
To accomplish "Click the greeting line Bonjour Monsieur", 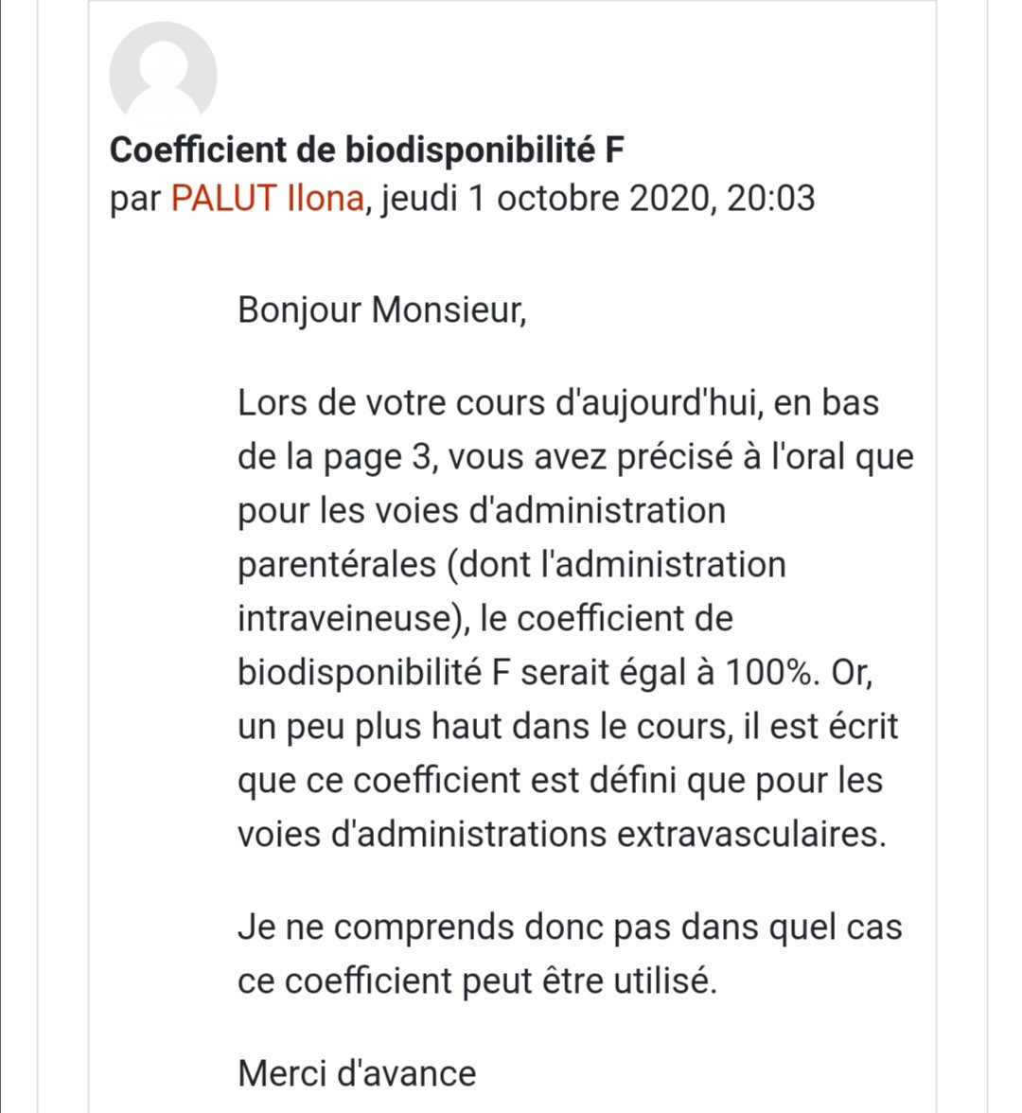I will point(381,309).
